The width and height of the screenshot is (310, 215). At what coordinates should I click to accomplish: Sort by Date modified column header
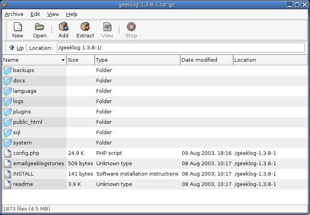tap(207, 60)
